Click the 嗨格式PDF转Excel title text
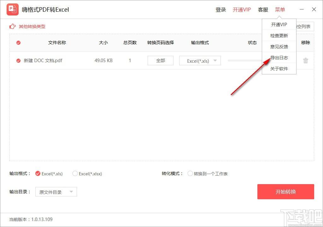 (45, 10)
